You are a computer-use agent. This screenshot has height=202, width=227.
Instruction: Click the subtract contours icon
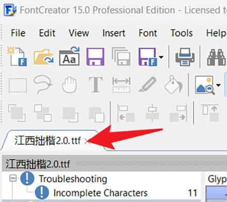(x=70, y=114)
